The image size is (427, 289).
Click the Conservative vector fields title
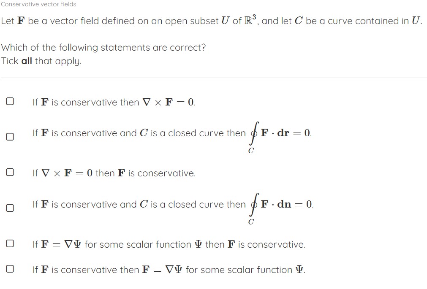pyautogui.click(x=38, y=4)
